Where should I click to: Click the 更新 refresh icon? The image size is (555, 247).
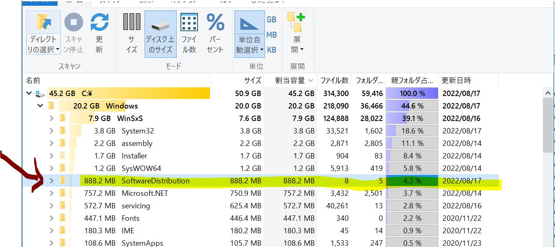(x=99, y=22)
